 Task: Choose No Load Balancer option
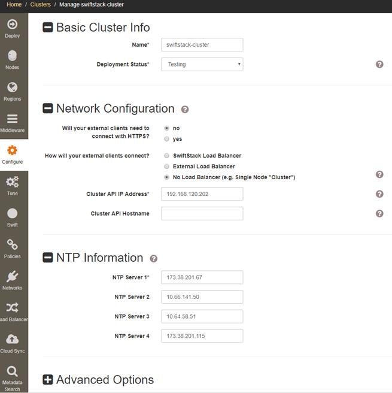tap(166, 177)
